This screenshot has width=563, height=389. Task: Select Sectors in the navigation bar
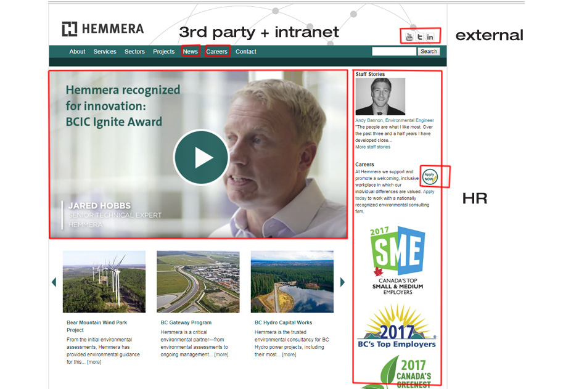coord(134,52)
